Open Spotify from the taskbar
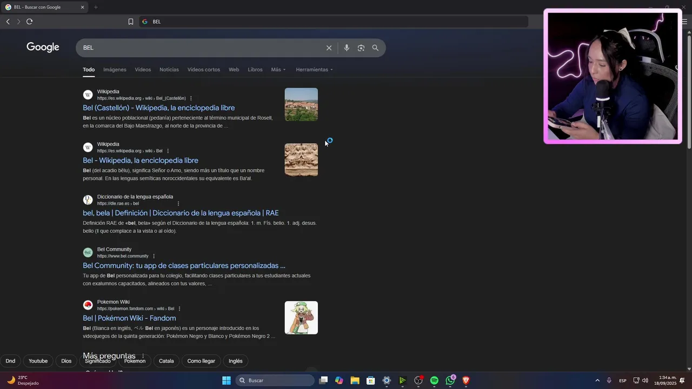The height and width of the screenshot is (389, 692). pos(434,380)
